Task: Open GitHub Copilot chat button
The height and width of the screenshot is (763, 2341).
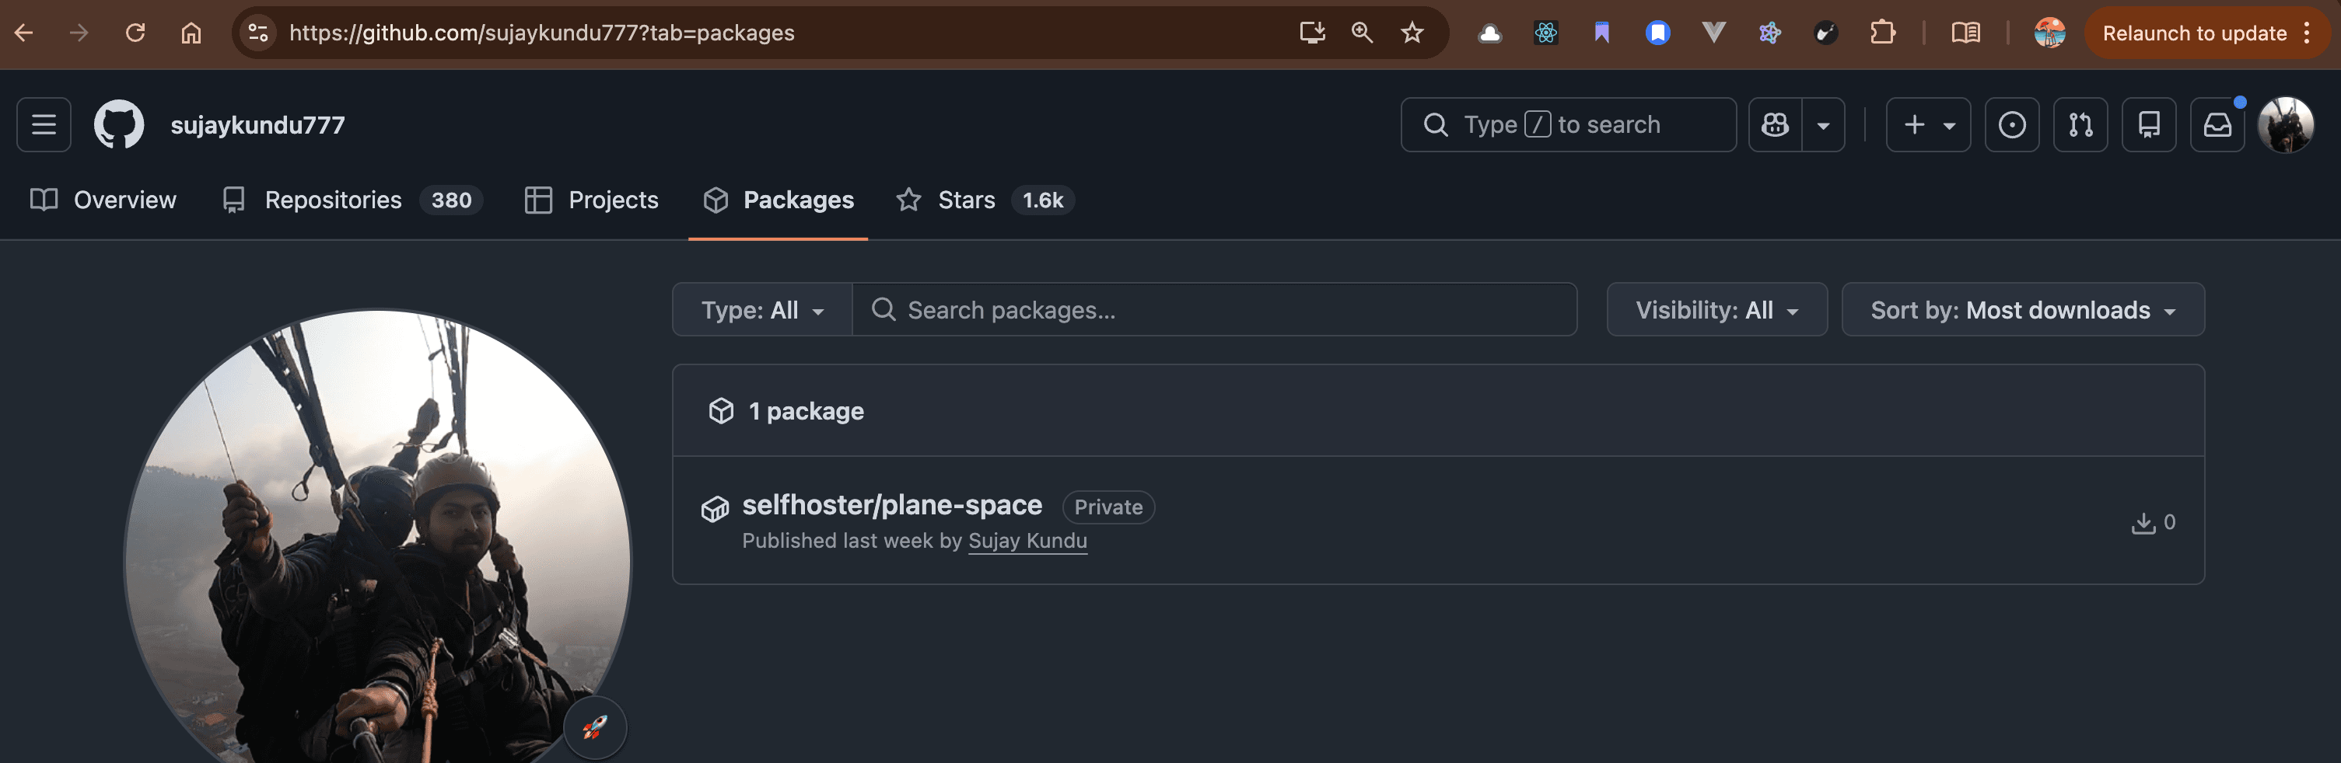Action: [x=1776, y=124]
